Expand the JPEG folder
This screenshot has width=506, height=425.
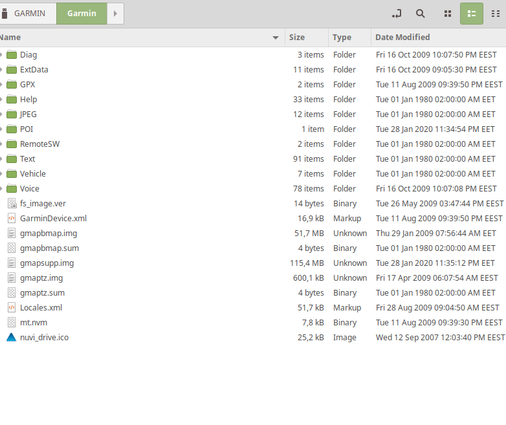click(1, 114)
